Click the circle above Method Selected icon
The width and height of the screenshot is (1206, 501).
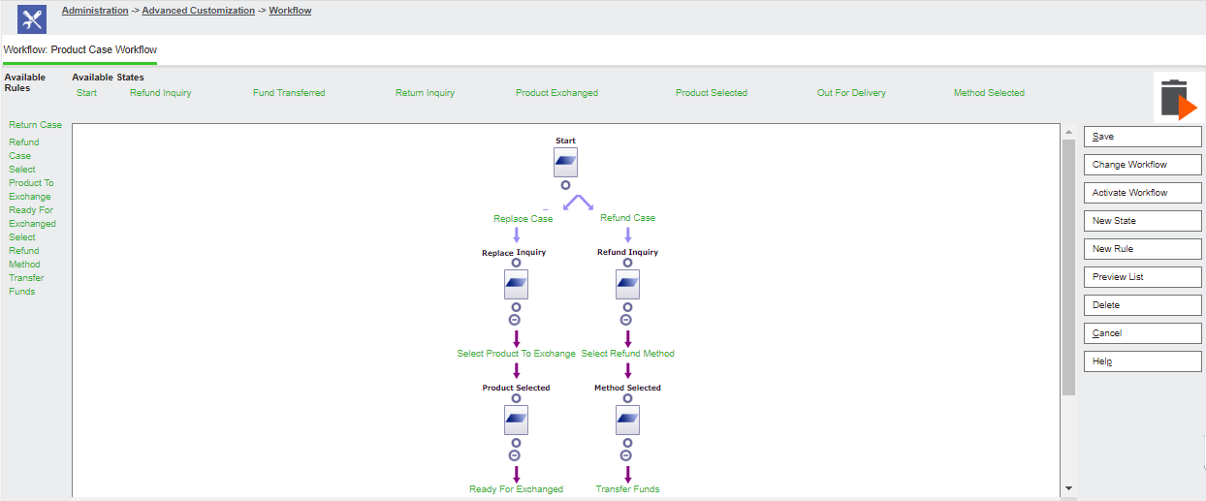(627, 398)
